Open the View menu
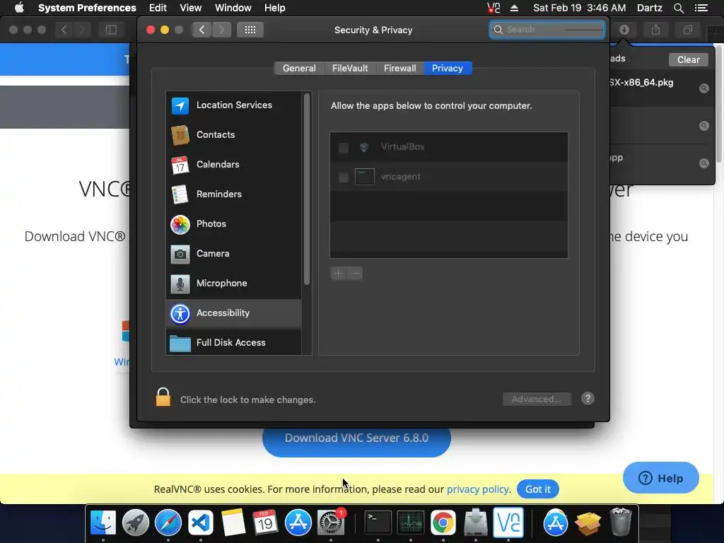The width and height of the screenshot is (724, 543). pos(191,8)
